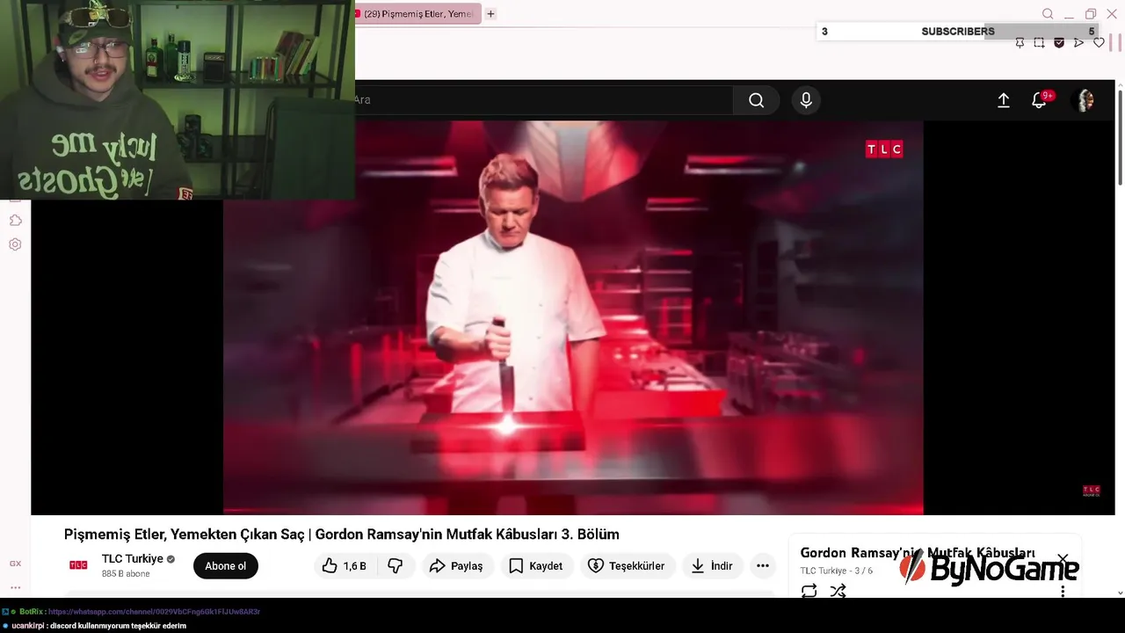Click the TLC Turkiye - 3 / 6 playlist text
Screen dimensions: 1125x633
coord(837,571)
